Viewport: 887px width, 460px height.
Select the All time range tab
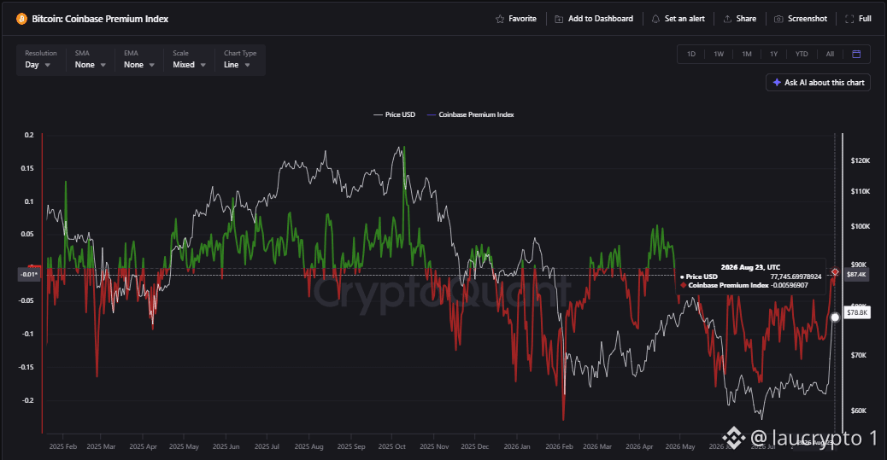pos(830,55)
